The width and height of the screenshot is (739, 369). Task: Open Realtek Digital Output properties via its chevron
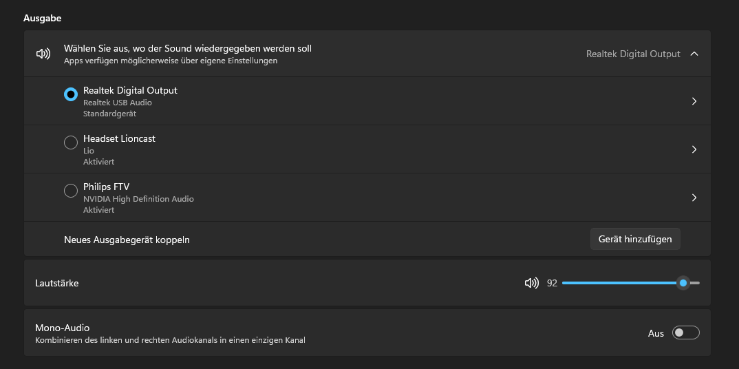(x=694, y=101)
